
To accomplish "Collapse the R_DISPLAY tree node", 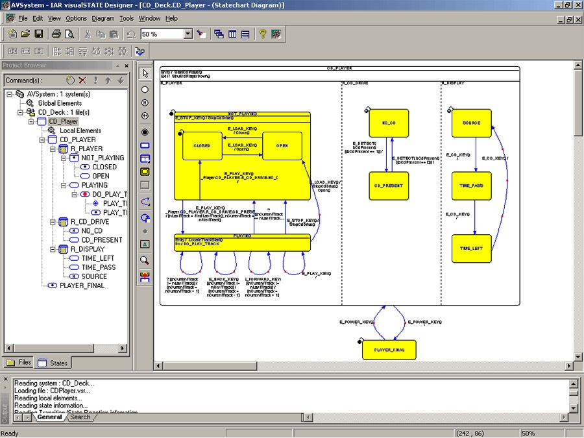I will 54,249.
